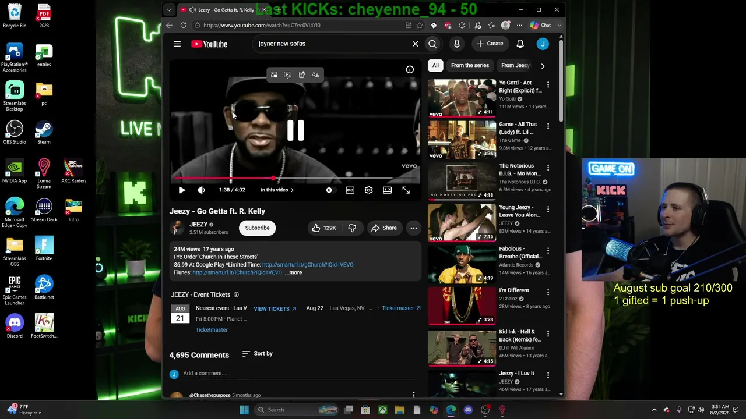Open the Ticketmaster link under event date
This screenshot has height=419, width=746.
(x=212, y=330)
